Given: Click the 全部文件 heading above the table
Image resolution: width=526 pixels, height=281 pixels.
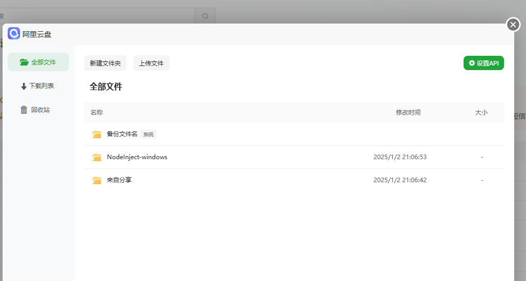Looking at the screenshot, I should click(x=106, y=87).
